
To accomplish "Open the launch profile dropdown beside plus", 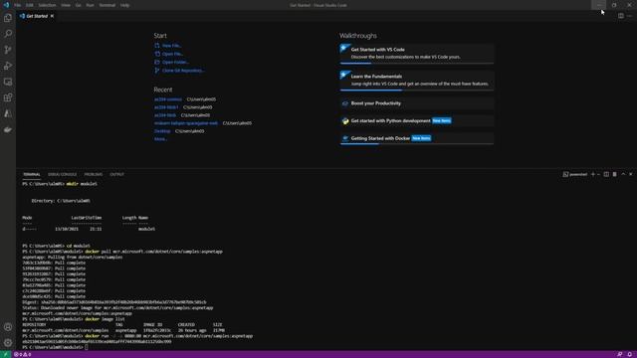I will point(598,175).
